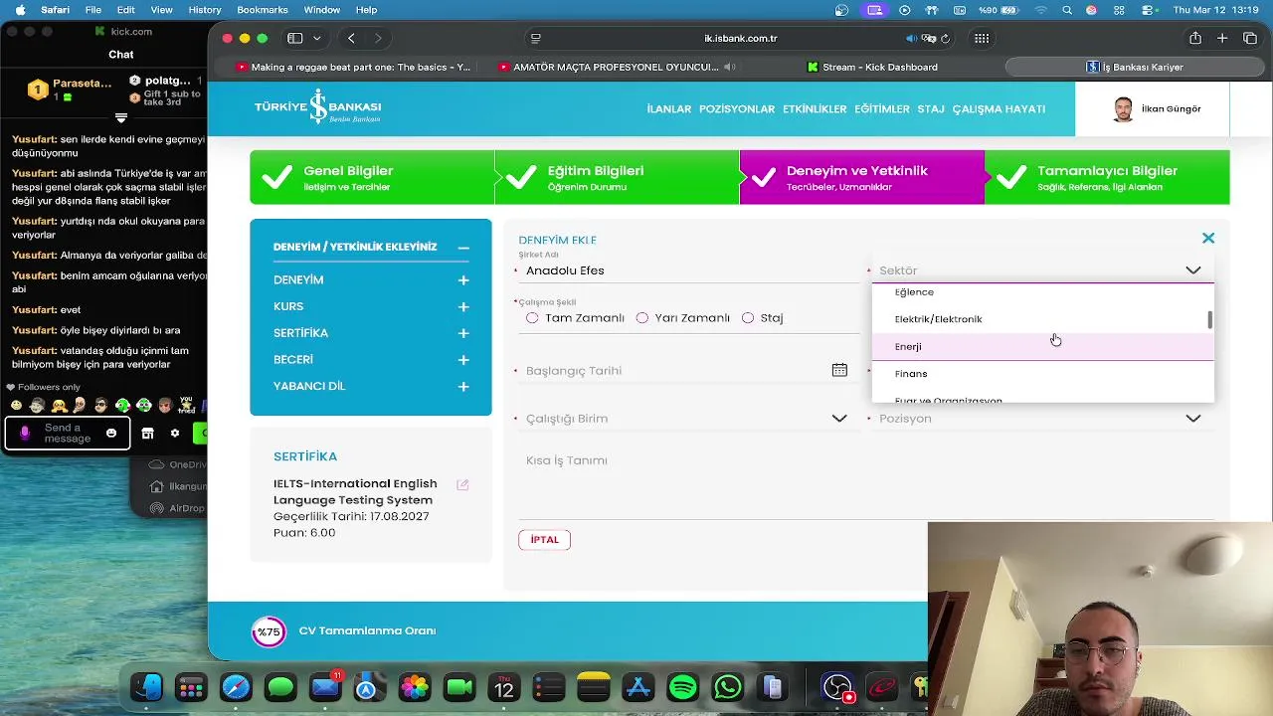Viewport: 1273px width, 716px height.
Task: Expand the SERTİFİKA section with plus
Action: click(463, 333)
